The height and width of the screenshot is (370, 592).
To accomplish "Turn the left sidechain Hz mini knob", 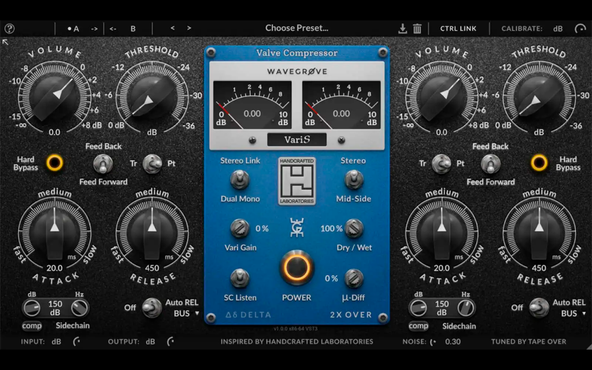I will tap(79, 308).
